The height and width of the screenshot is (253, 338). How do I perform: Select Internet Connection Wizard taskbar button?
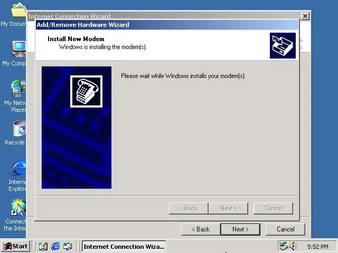(124, 246)
